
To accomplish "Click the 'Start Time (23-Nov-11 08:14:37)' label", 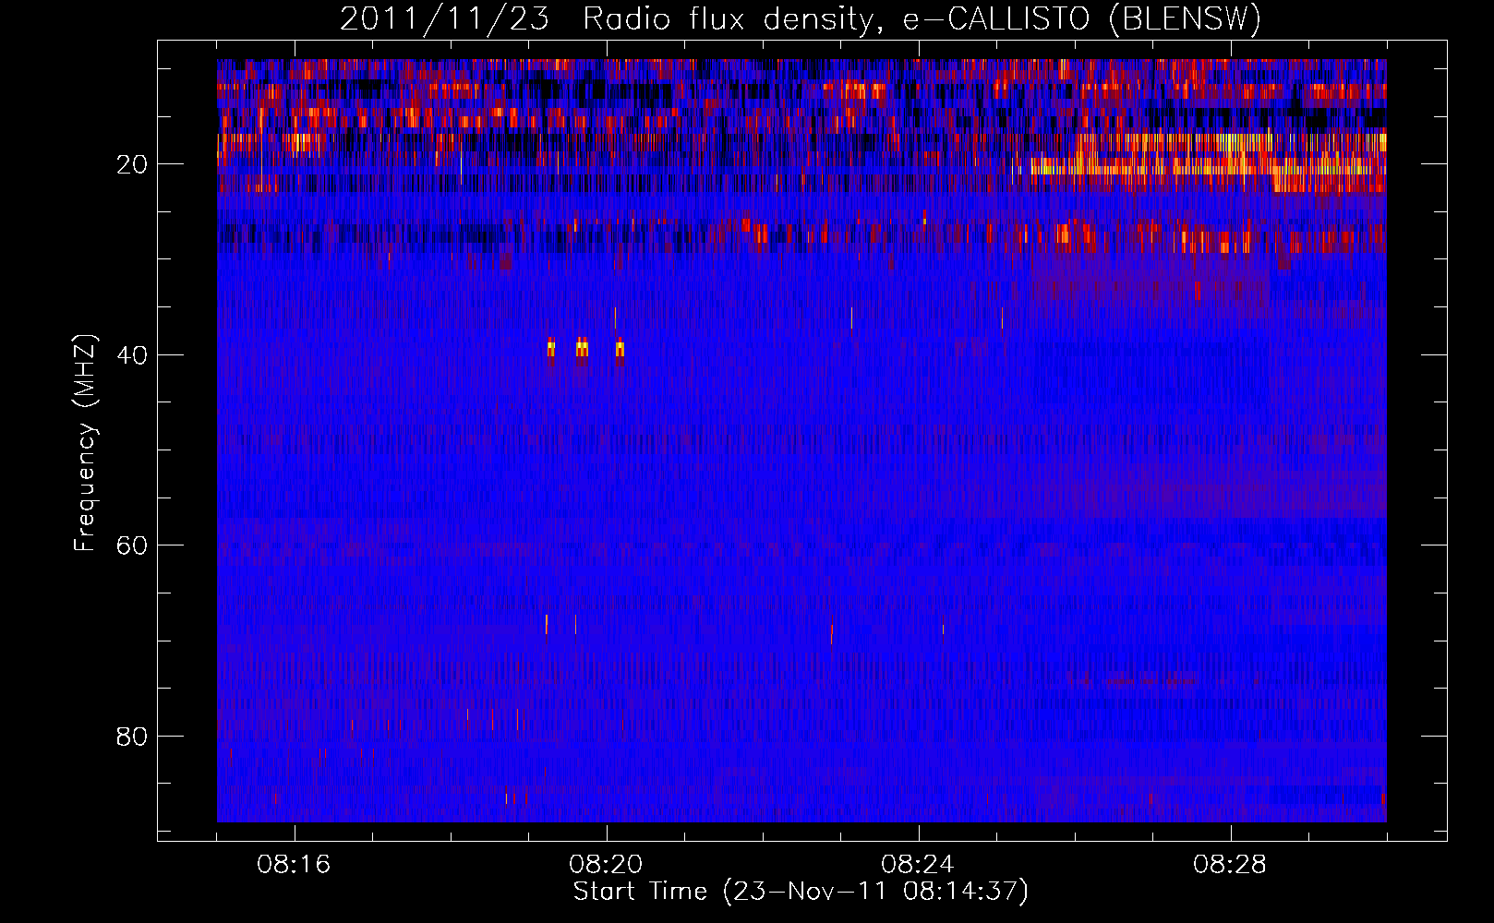I will coord(801,892).
